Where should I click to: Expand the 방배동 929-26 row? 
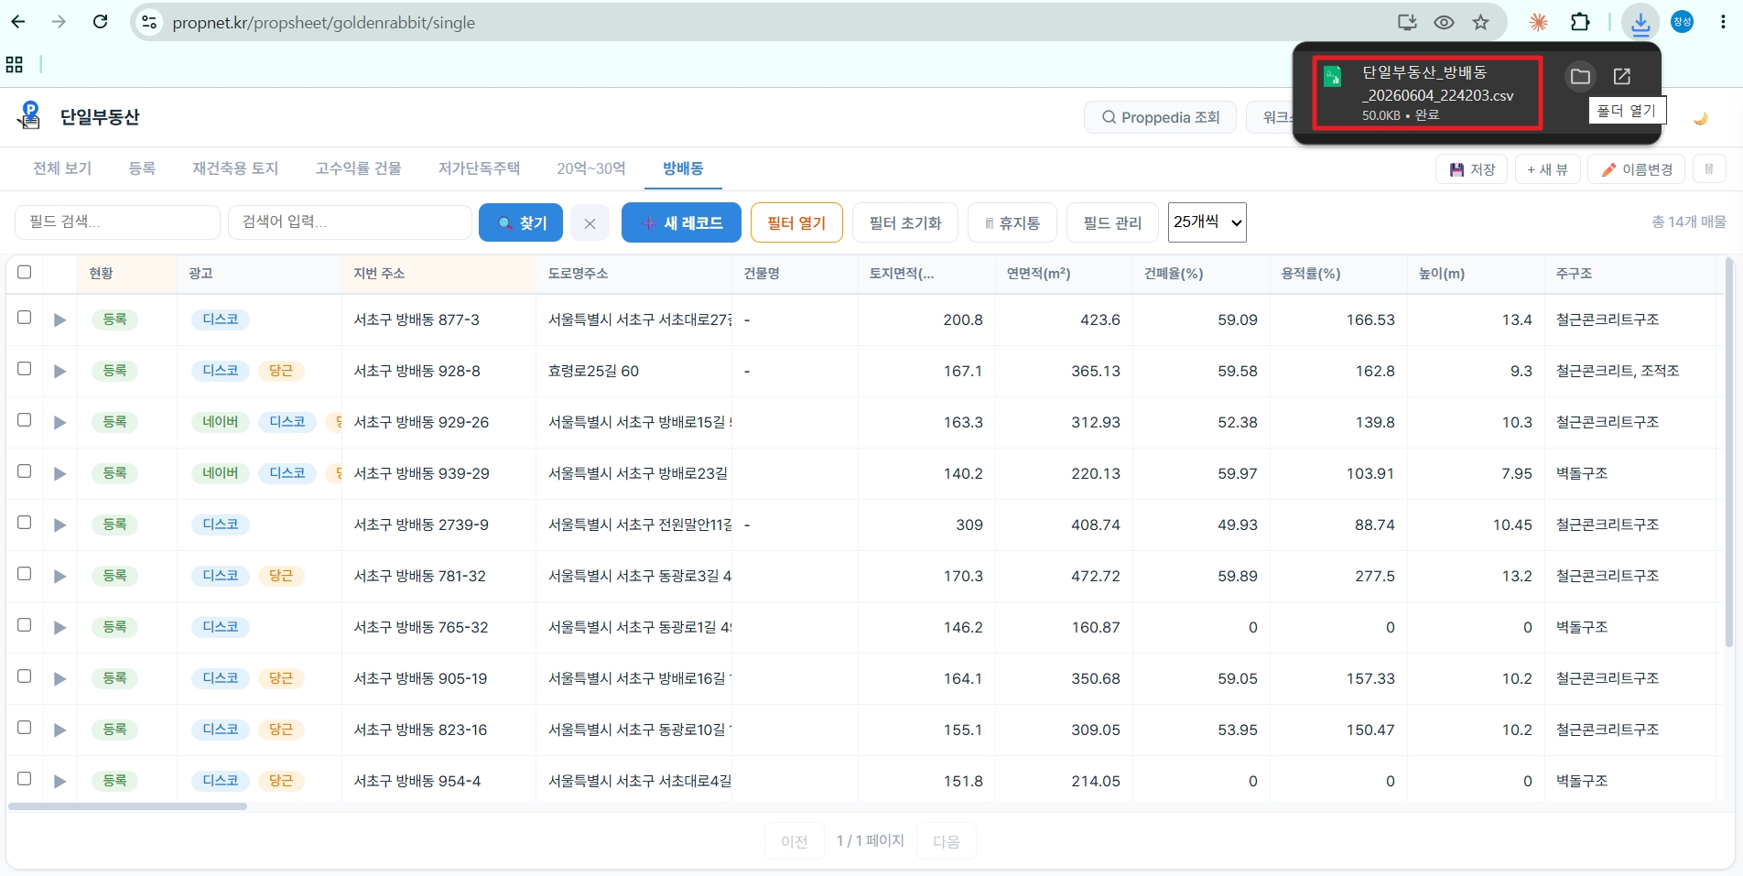[x=60, y=423]
